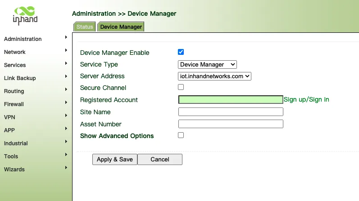Screen dimensions: 359x201
Task: Open the Network sidebar menu
Action: click(15, 52)
